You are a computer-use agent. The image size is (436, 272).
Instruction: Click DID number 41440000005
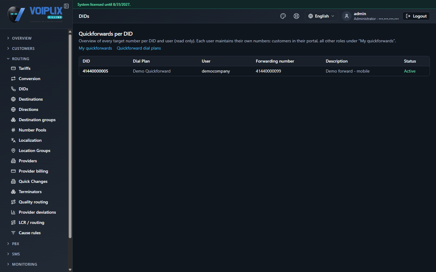(95, 71)
